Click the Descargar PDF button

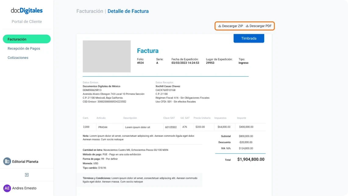[x=259, y=26]
